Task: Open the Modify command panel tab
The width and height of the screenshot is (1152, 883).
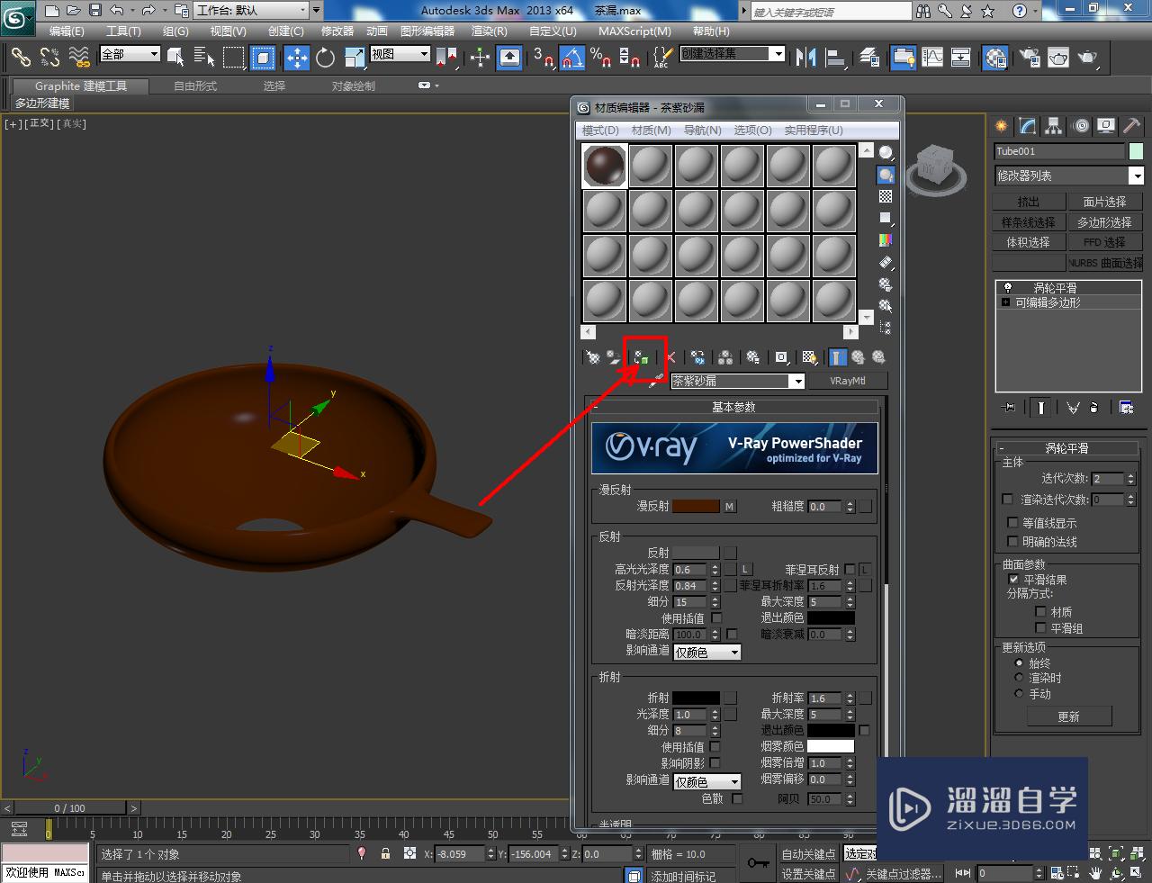Action: pos(1027,126)
